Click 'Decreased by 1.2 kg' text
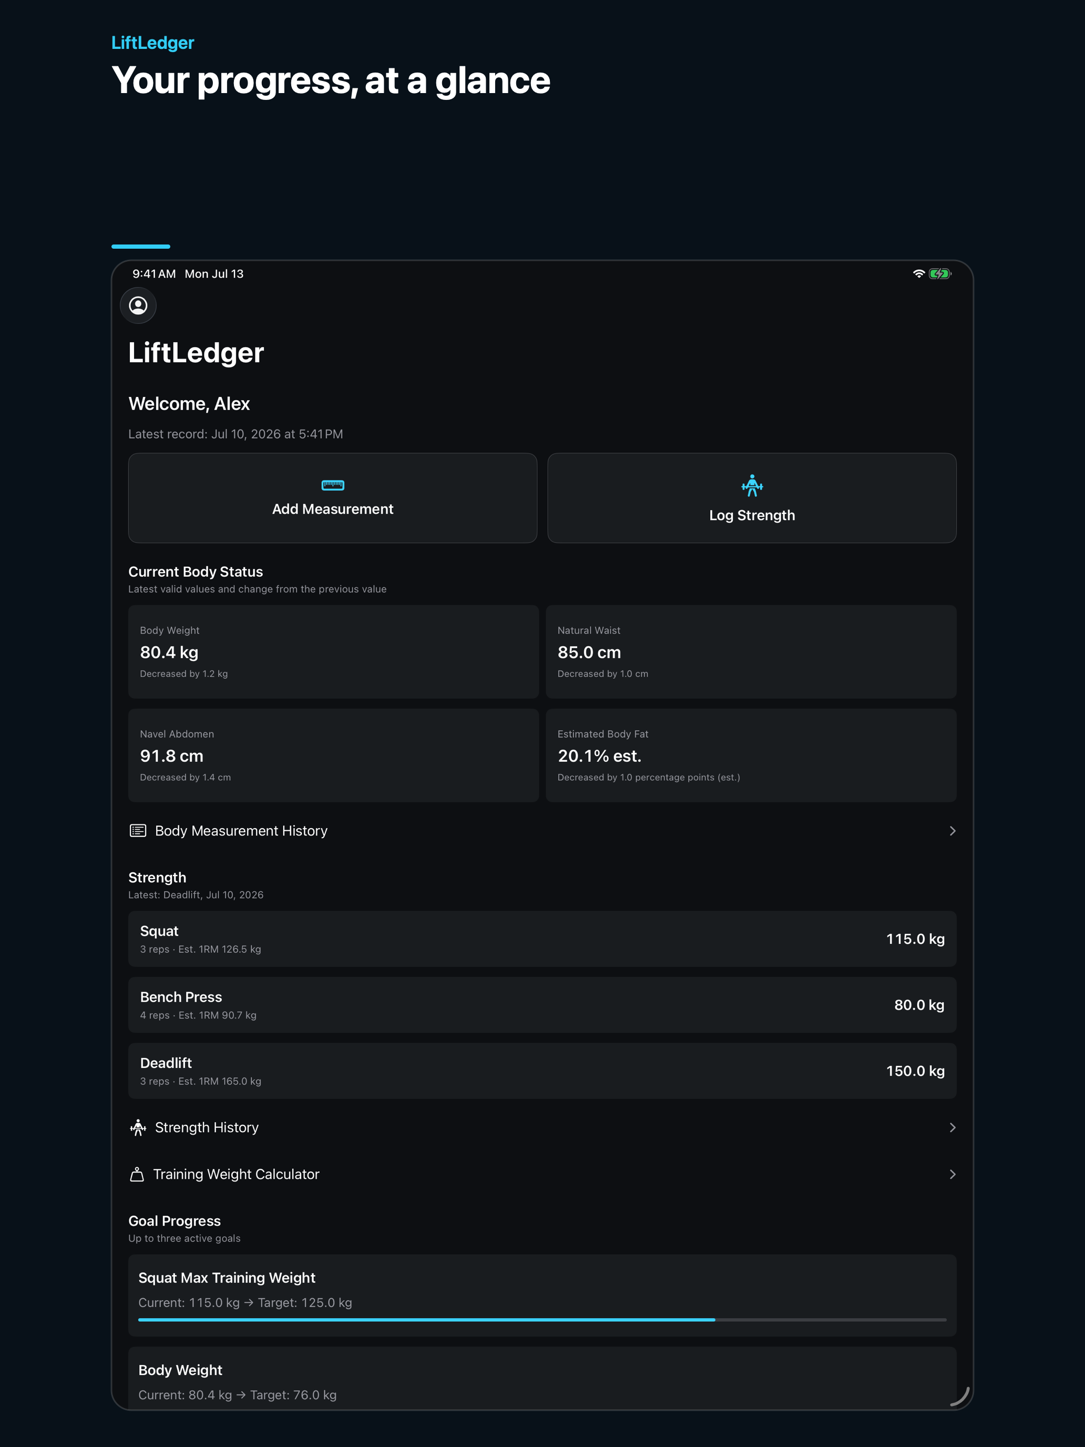Screen dimensions: 1085x1447 (184, 674)
